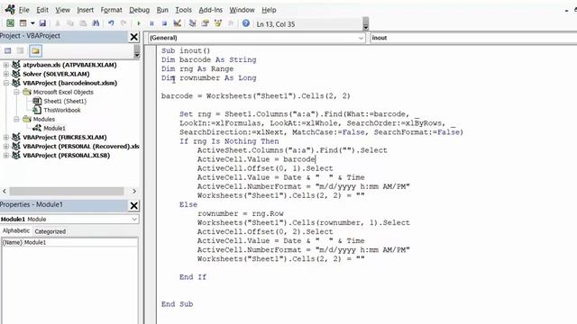
Task: Open the Run menu
Action: 162,10
